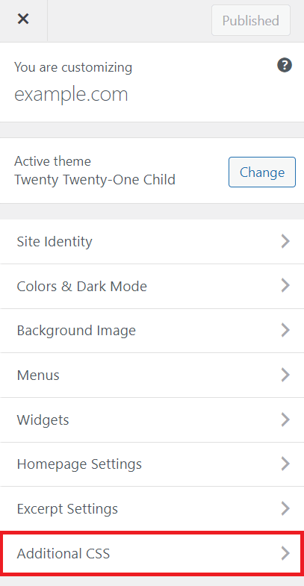Open the Additional CSS section
Viewport: 304px width, 586px height.
tap(152, 553)
